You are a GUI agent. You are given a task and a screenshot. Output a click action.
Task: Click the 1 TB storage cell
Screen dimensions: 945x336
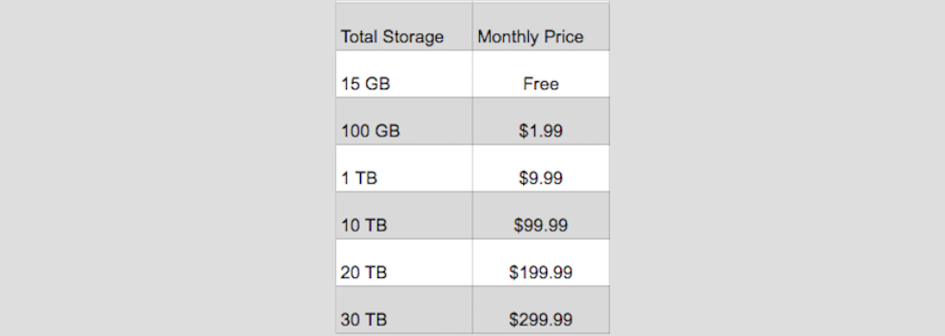pyautogui.click(x=404, y=168)
